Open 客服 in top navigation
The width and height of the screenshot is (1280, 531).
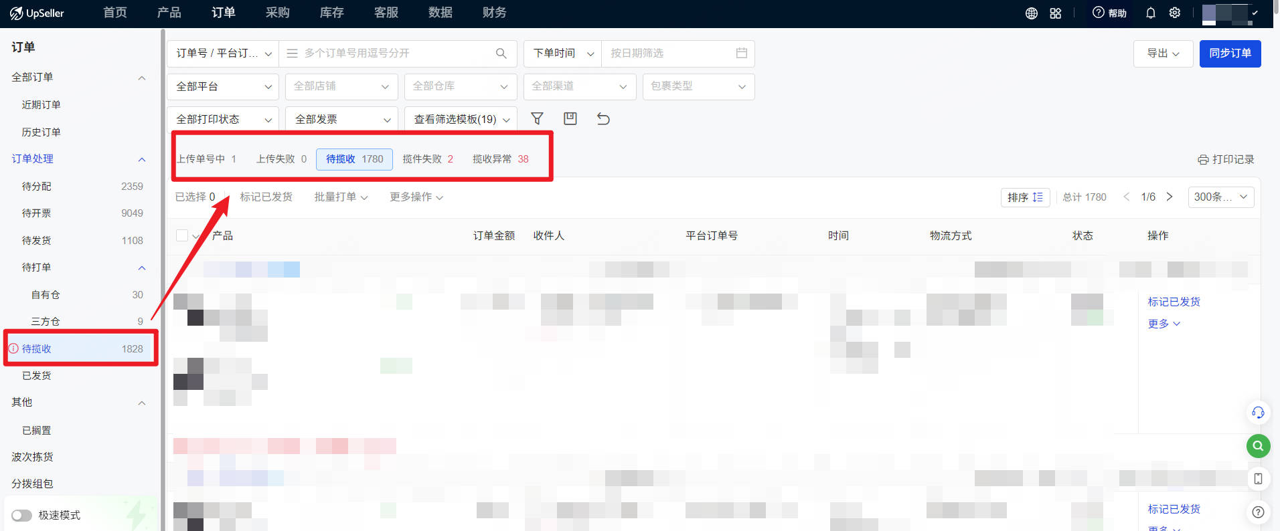386,13
